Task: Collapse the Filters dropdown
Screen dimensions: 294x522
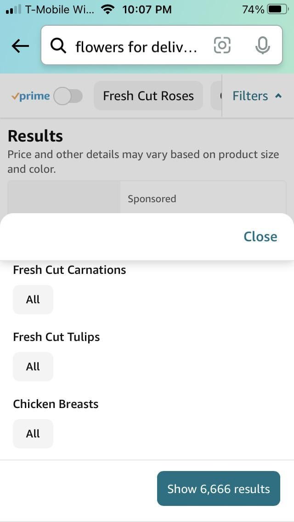Action: point(256,96)
